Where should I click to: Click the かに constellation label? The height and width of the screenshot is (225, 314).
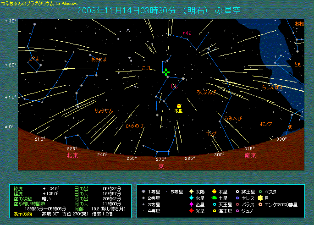click(187, 33)
